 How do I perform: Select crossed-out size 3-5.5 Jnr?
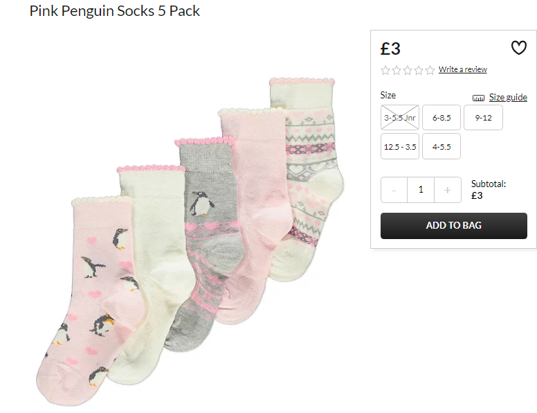(x=400, y=118)
